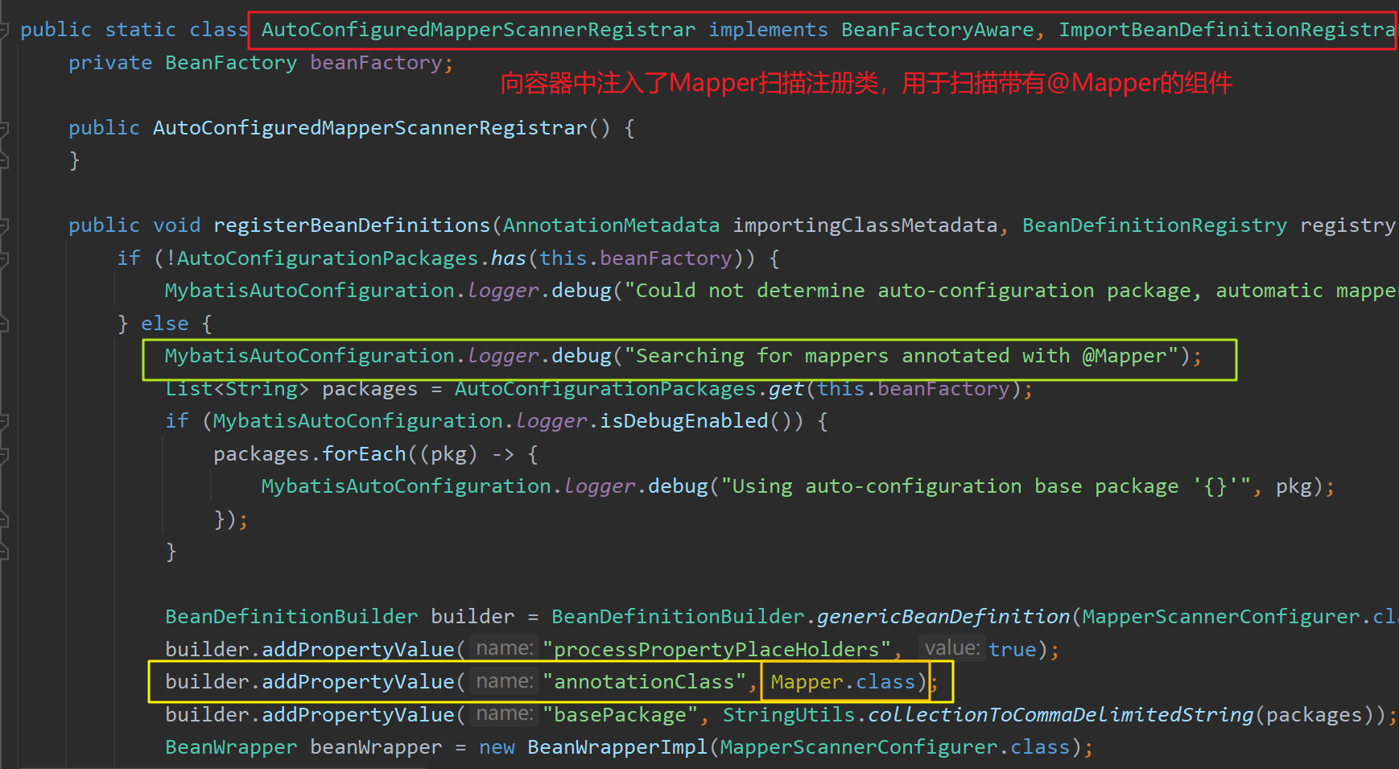Click the 'new' keyword before BeanWrapperImpl

(x=497, y=747)
